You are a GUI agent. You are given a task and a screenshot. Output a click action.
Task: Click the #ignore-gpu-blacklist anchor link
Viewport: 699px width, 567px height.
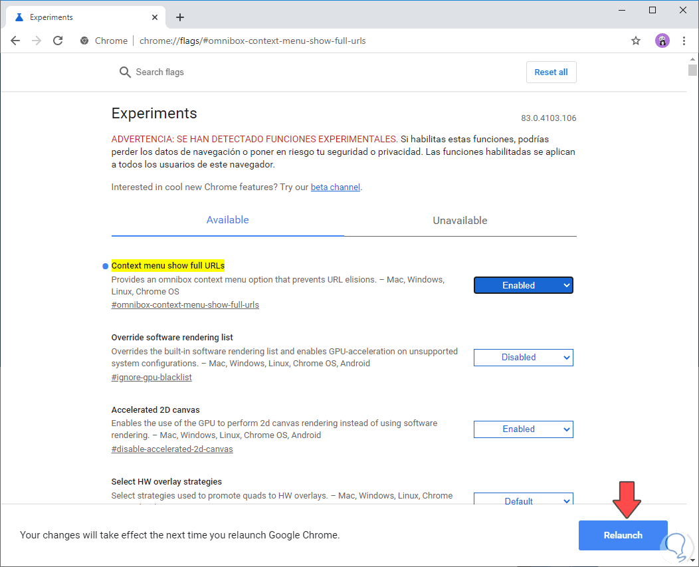[x=151, y=378]
